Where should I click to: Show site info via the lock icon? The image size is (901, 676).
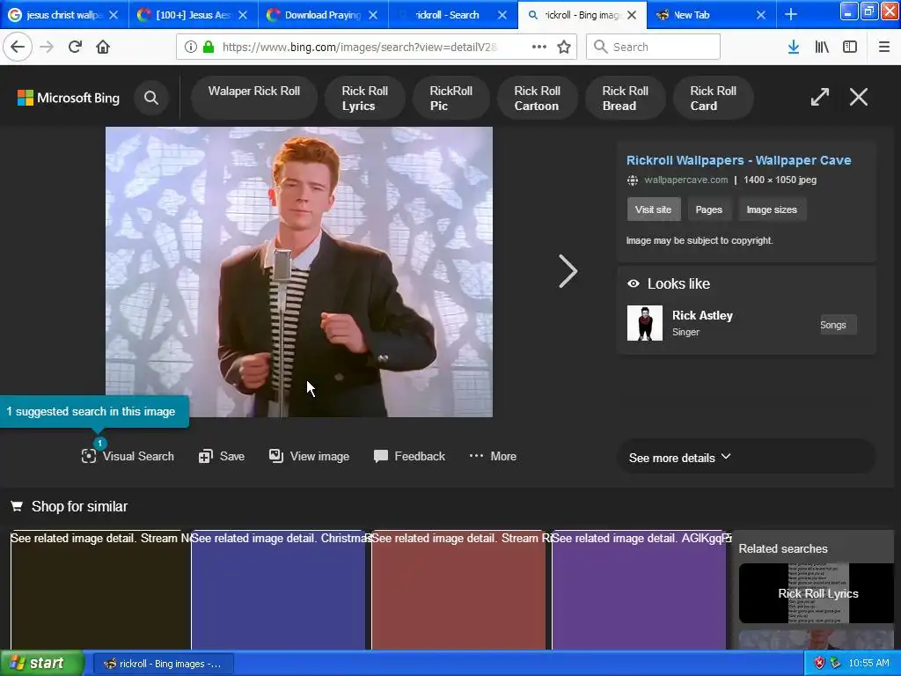(209, 48)
